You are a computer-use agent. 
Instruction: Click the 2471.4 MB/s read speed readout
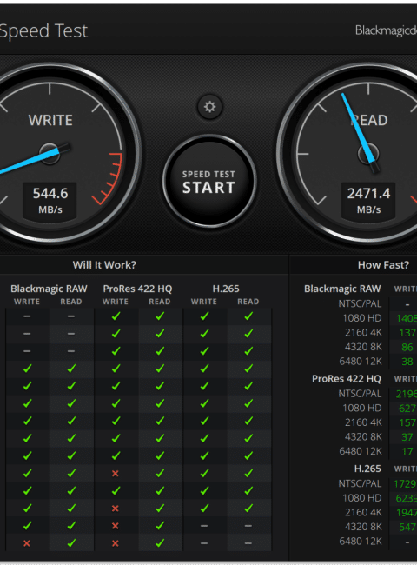coord(368,200)
